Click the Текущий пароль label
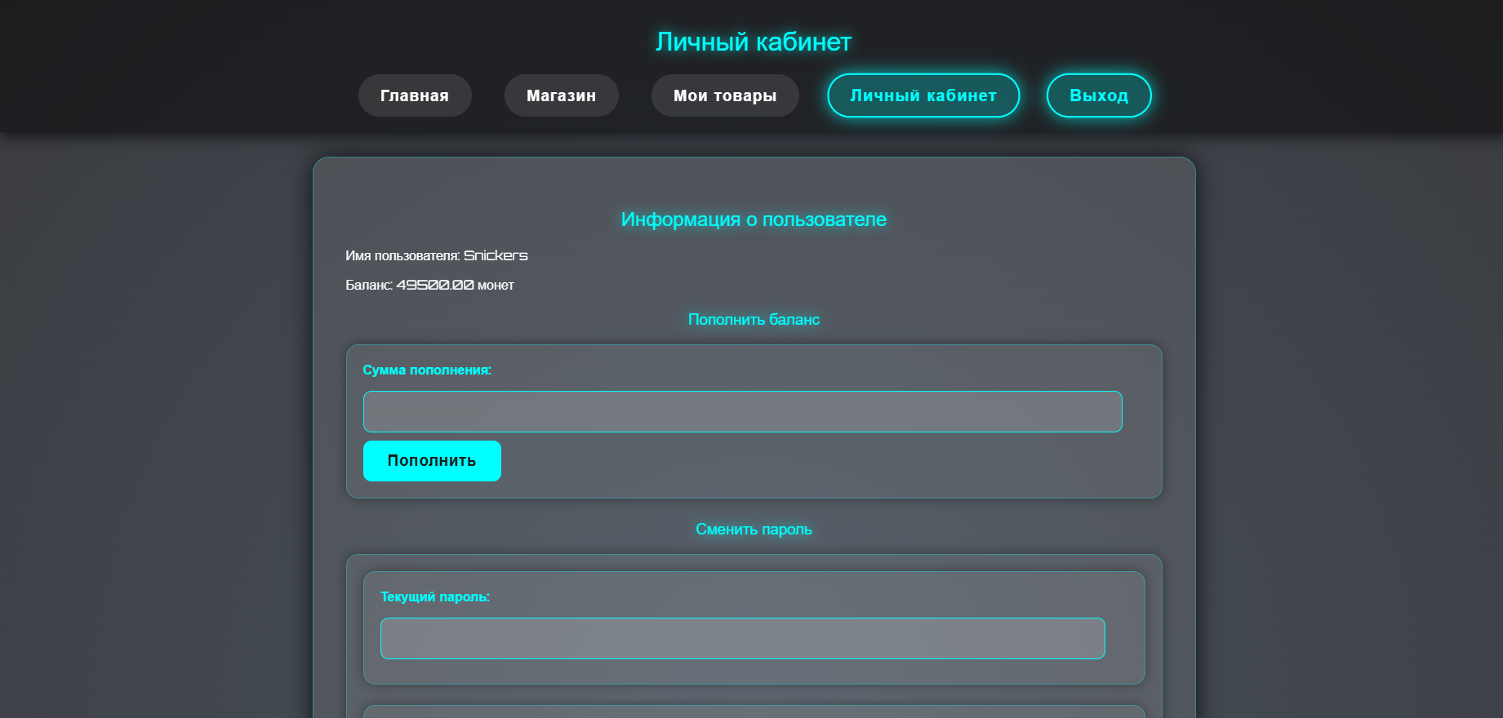 click(x=434, y=597)
